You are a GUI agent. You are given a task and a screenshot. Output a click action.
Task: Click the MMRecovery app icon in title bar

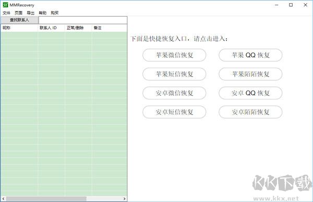pyautogui.click(x=5, y=5)
